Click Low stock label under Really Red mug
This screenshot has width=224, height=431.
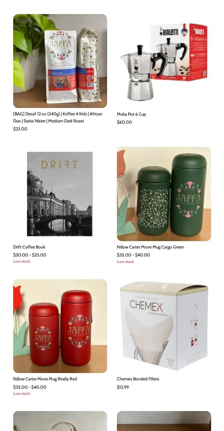21,394
